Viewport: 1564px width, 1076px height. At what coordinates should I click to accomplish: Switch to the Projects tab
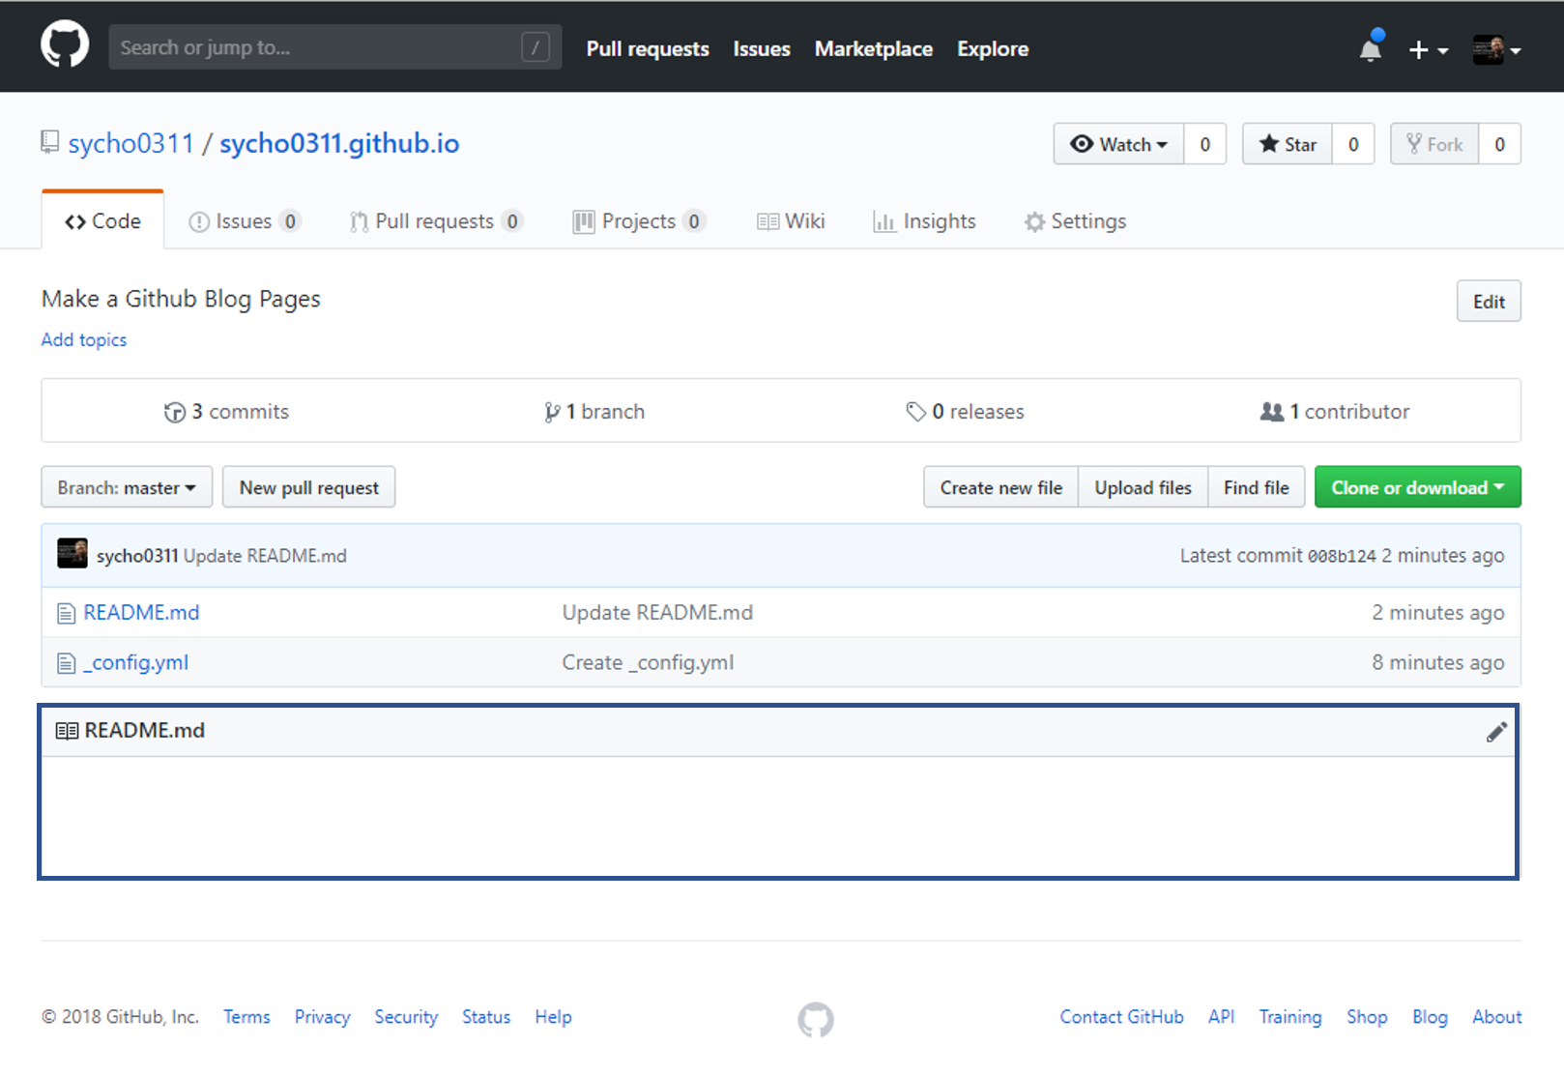[639, 221]
